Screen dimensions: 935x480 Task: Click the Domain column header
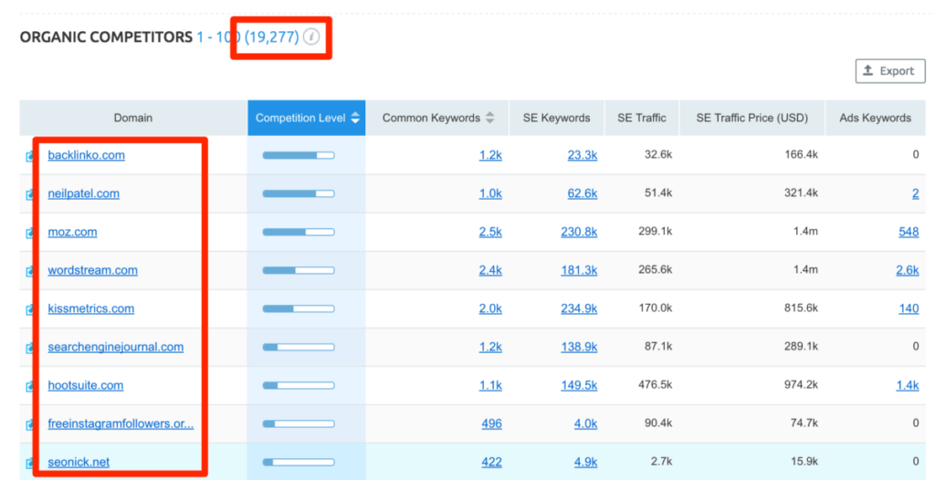point(133,118)
